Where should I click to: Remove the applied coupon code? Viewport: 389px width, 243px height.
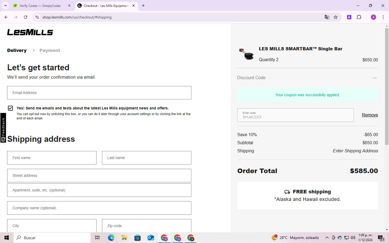pyautogui.click(x=370, y=115)
